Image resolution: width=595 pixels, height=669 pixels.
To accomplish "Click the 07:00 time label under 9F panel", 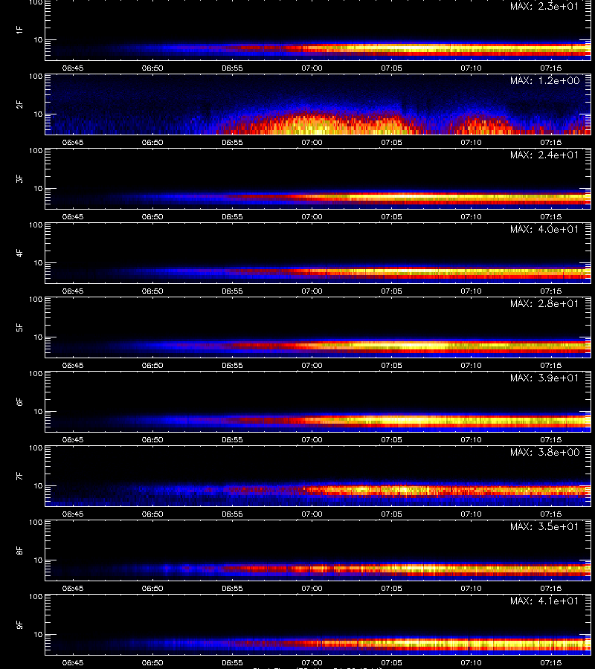I will 312,662.
